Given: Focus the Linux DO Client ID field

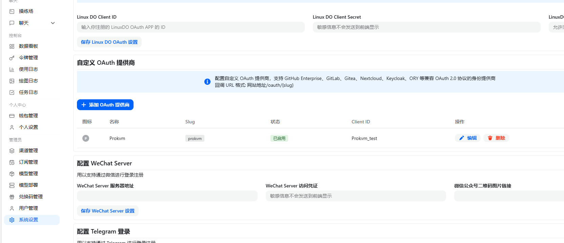Looking at the screenshot, I should tap(190, 27).
